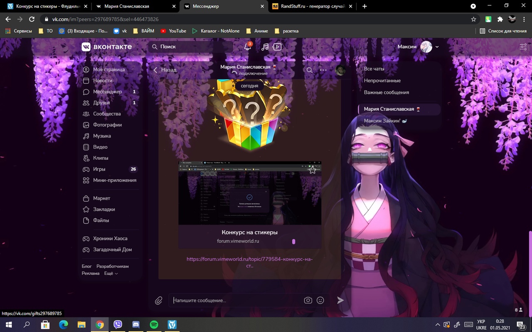Open Chrome extensions puzzle icon

click(x=500, y=19)
